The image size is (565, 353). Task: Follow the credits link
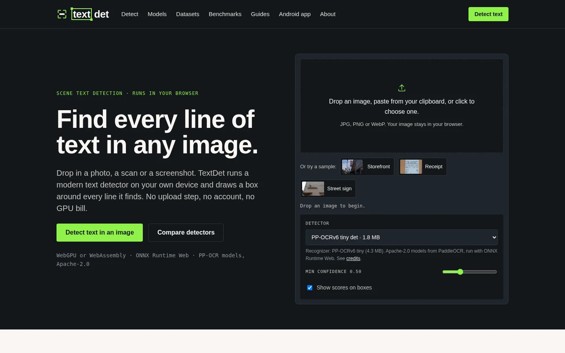pos(353,258)
